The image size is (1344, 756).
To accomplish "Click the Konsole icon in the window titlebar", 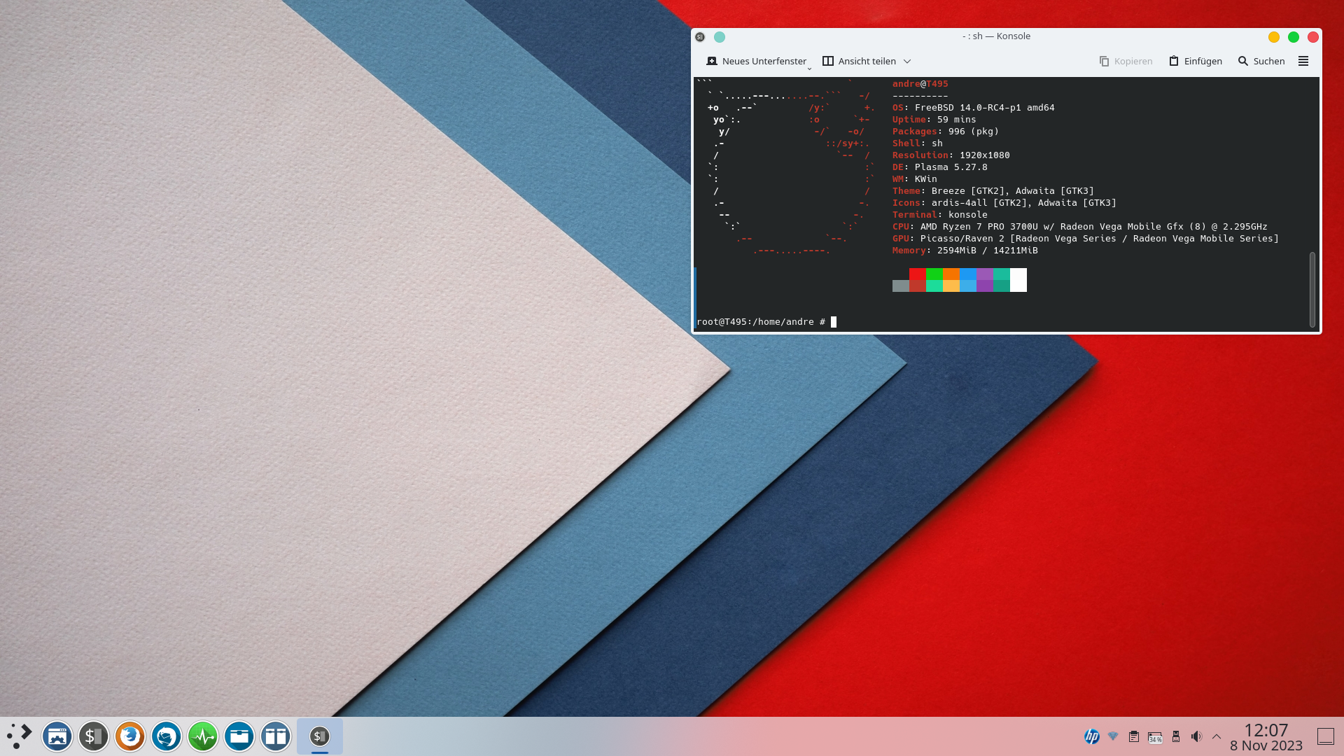I will [x=700, y=36].
